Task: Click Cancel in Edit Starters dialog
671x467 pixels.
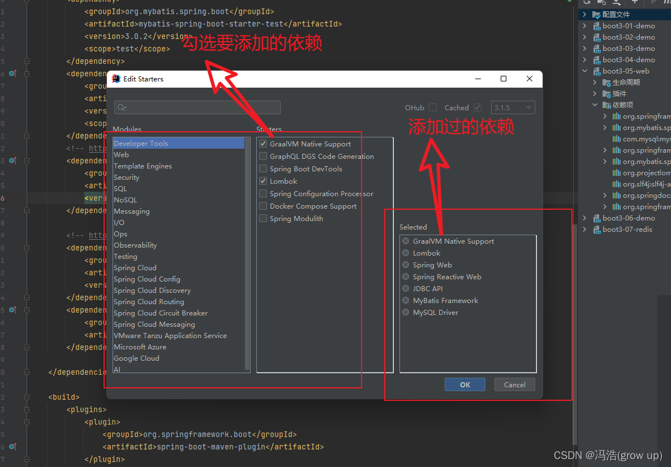Action: pyautogui.click(x=514, y=384)
